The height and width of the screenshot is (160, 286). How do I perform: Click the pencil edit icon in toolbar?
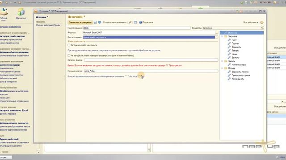[130, 22]
